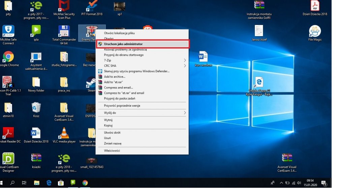
Task: Open Chrome from the taskbar
Action: point(85,183)
